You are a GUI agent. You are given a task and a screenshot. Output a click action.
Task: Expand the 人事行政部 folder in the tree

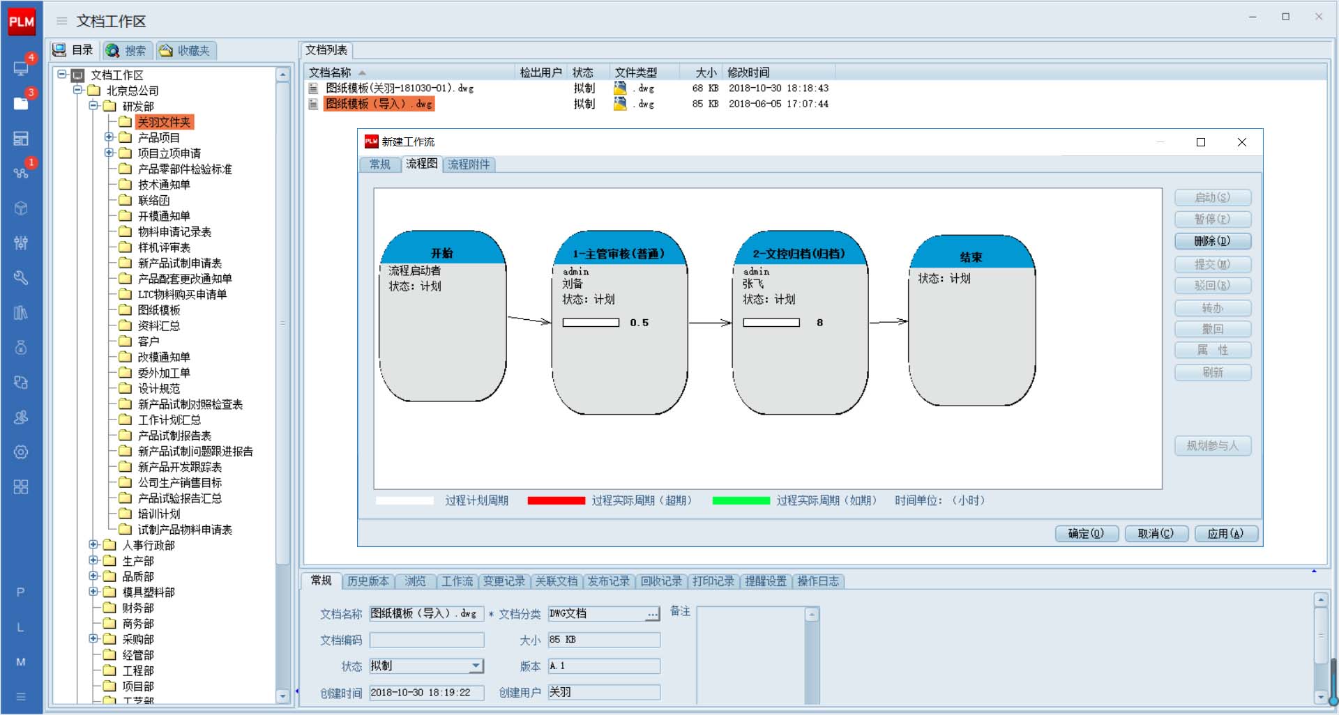[x=93, y=545]
